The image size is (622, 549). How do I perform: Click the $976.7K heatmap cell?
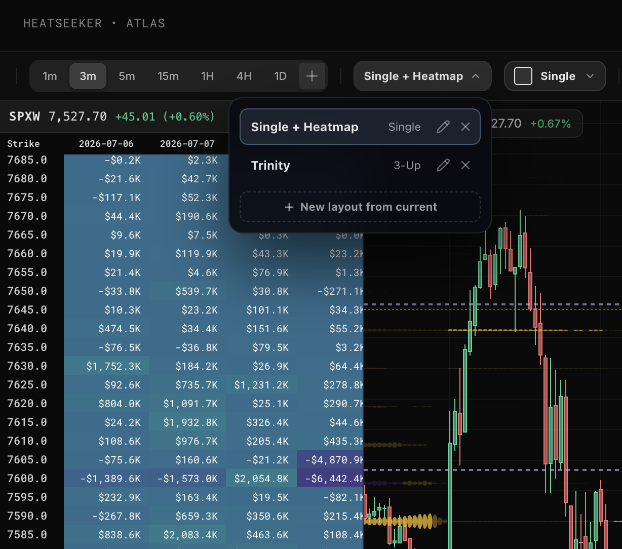187,441
